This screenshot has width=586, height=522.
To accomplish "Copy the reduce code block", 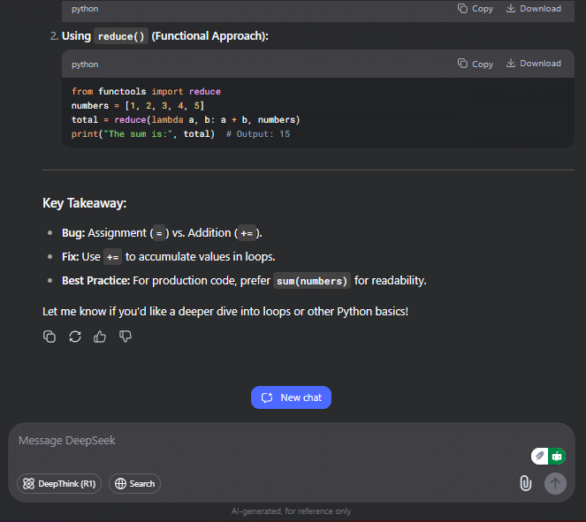I will tap(475, 64).
